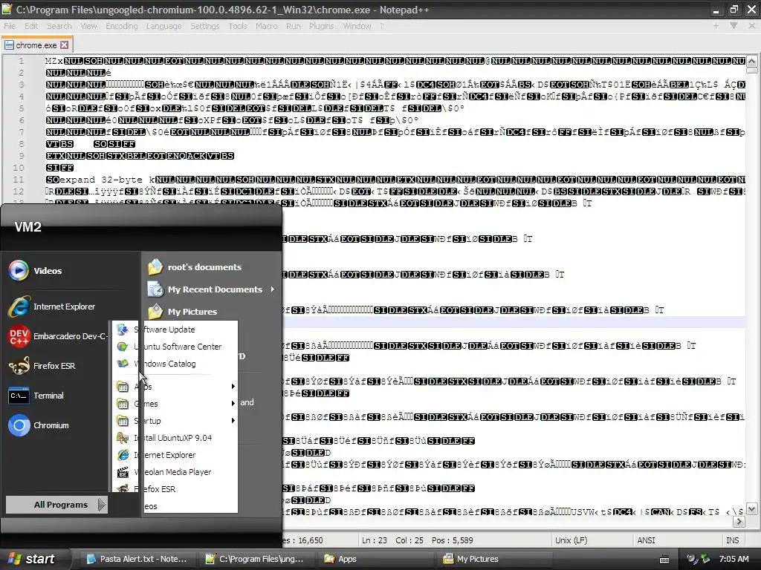Switch to My Pictures taskbar window

coord(493,559)
